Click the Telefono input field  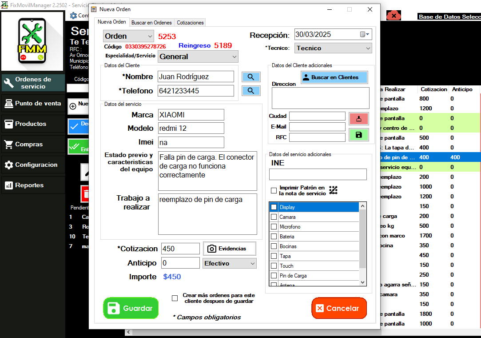pos(196,91)
